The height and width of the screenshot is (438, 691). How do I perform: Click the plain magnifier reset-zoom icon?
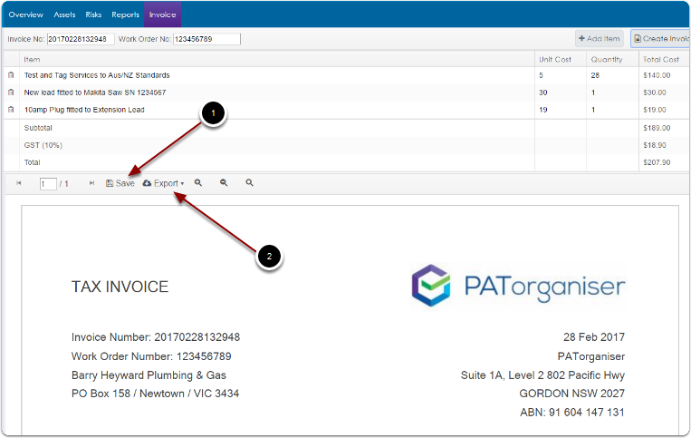[x=249, y=182]
